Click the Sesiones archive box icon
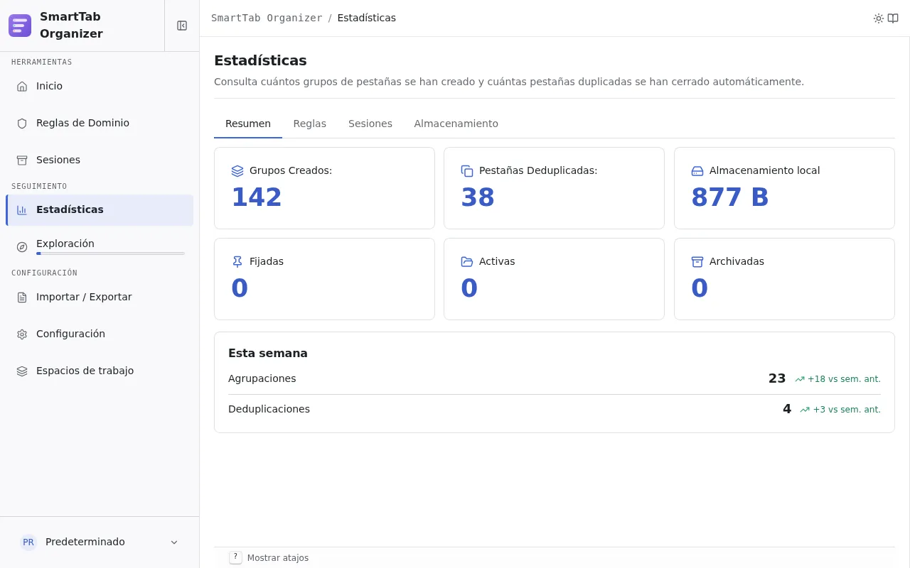The height and width of the screenshot is (568, 910). tap(22, 160)
